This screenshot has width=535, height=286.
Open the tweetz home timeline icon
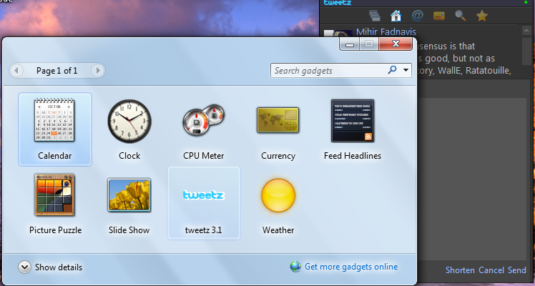tap(396, 16)
